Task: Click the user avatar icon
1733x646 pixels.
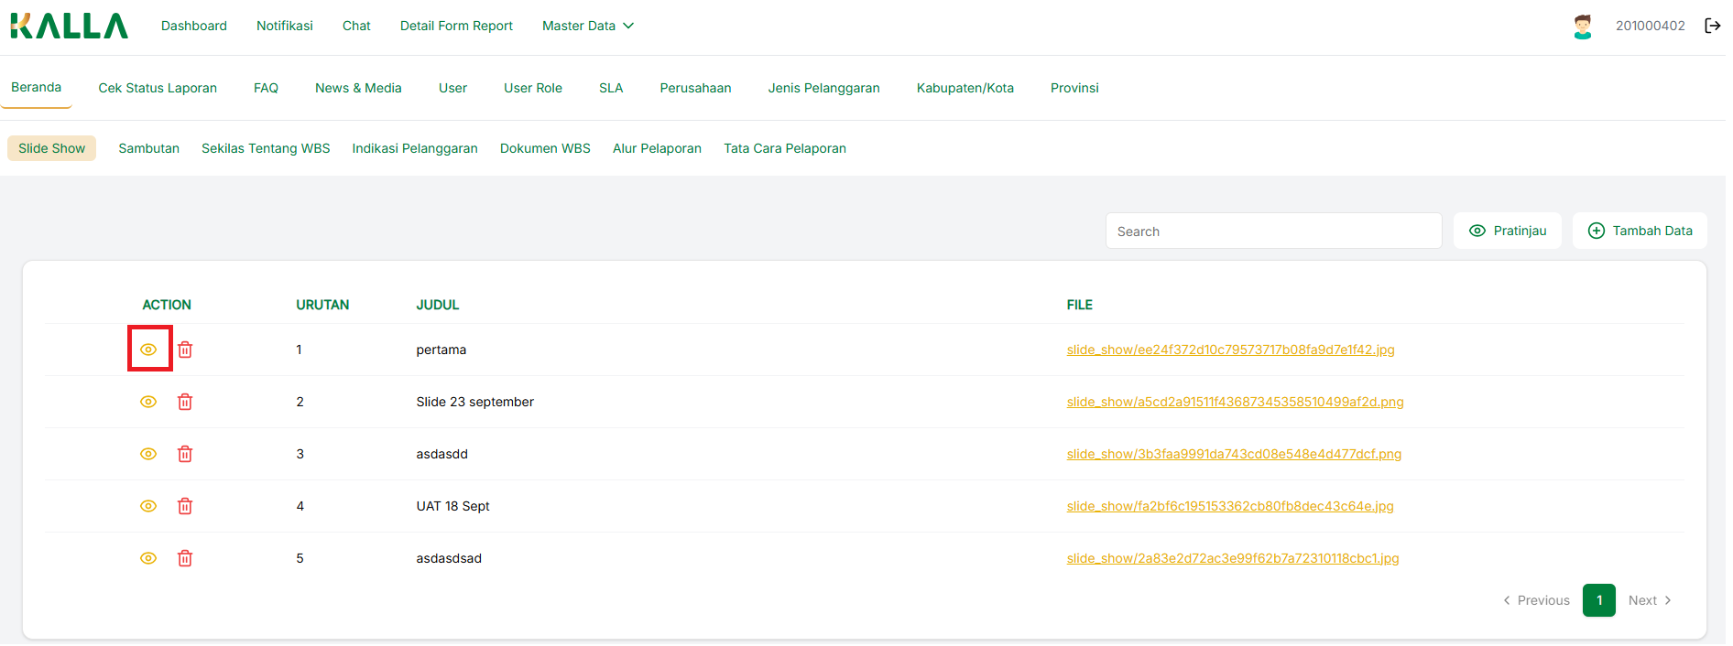Action: (x=1582, y=27)
